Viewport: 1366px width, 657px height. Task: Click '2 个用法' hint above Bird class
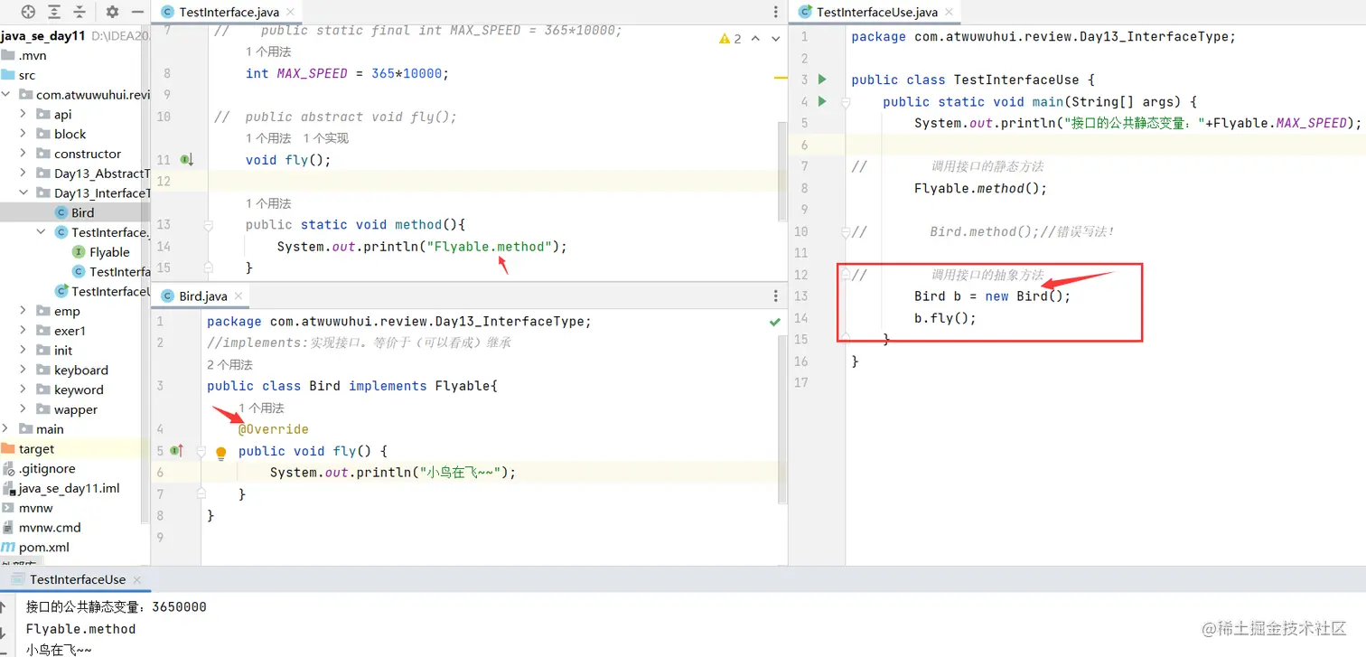[229, 364]
